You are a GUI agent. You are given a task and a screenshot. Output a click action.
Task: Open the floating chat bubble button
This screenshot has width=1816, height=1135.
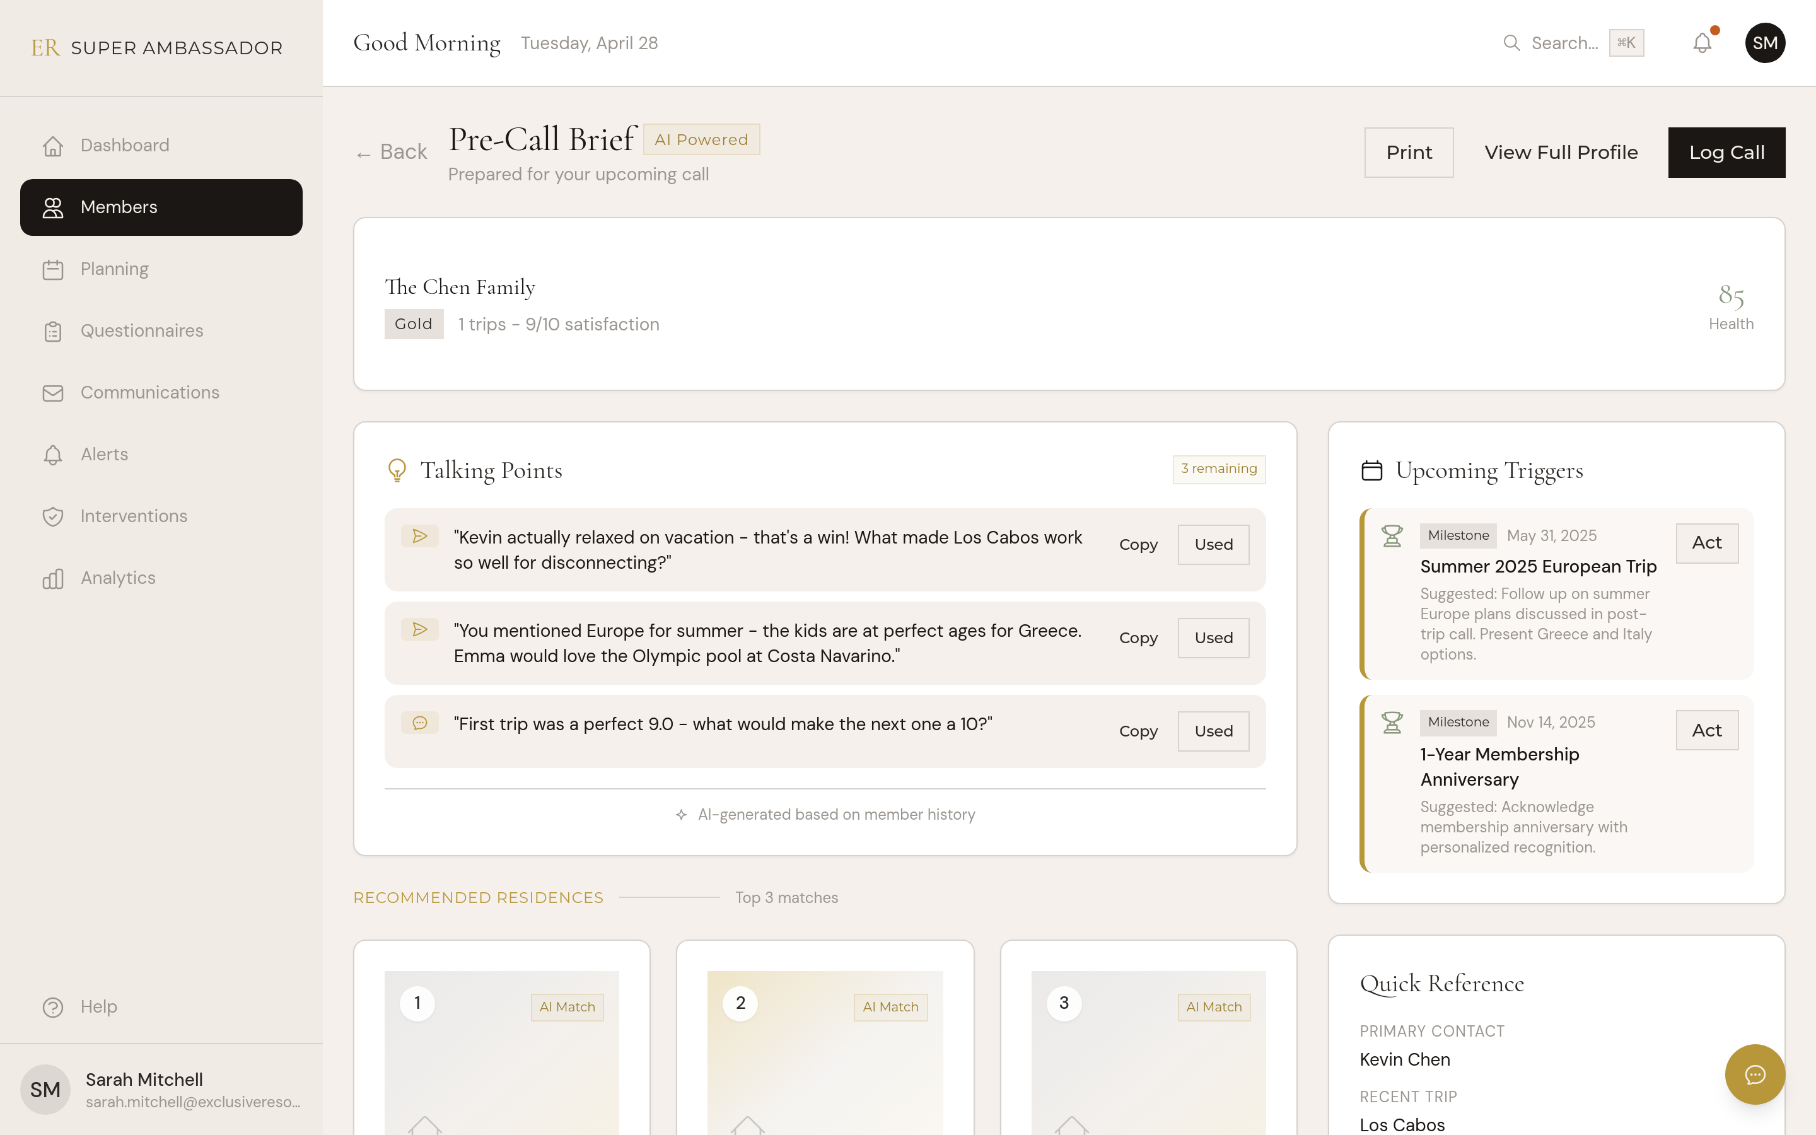click(x=1754, y=1074)
